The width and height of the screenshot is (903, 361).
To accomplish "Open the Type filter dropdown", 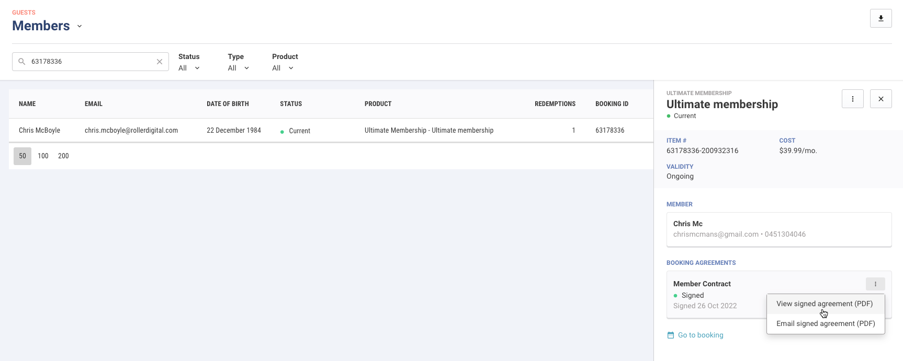I will coord(239,68).
